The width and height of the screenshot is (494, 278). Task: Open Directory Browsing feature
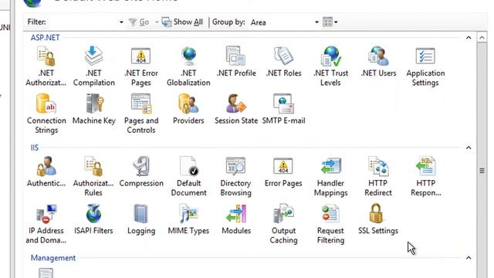click(235, 177)
